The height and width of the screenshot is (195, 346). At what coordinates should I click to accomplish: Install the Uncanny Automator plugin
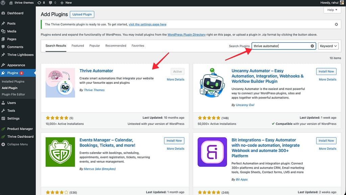pyautogui.click(x=326, y=72)
